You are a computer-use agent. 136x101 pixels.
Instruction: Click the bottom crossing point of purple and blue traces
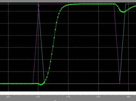[x=120, y=83]
